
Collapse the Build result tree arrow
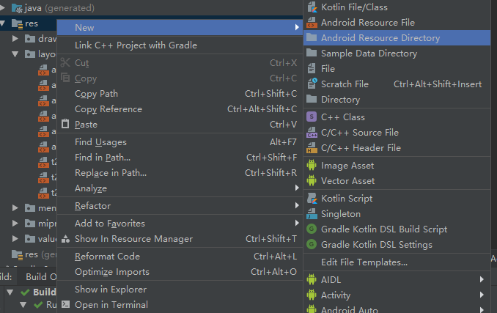point(10,292)
